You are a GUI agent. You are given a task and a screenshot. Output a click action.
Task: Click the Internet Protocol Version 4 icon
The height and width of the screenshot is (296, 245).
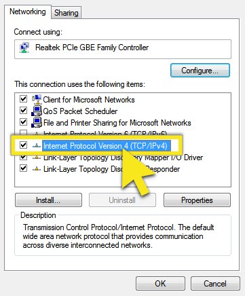click(x=37, y=146)
